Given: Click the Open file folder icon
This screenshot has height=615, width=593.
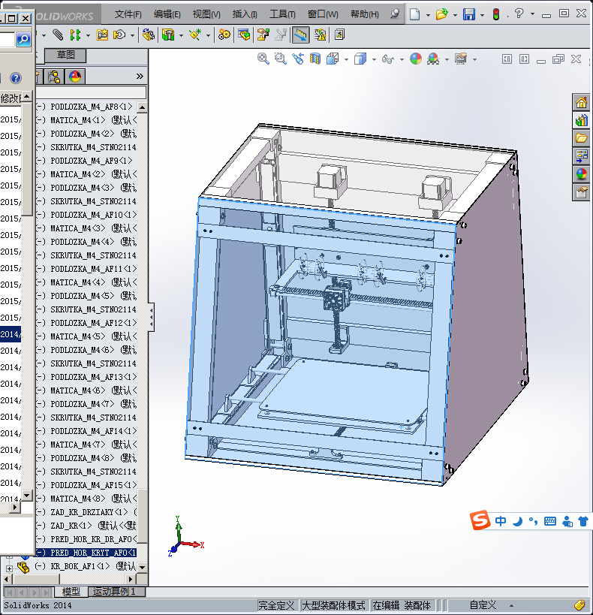Looking at the screenshot, I should [x=441, y=14].
